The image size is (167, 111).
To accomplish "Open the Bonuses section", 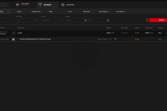I will pos(70,5).
